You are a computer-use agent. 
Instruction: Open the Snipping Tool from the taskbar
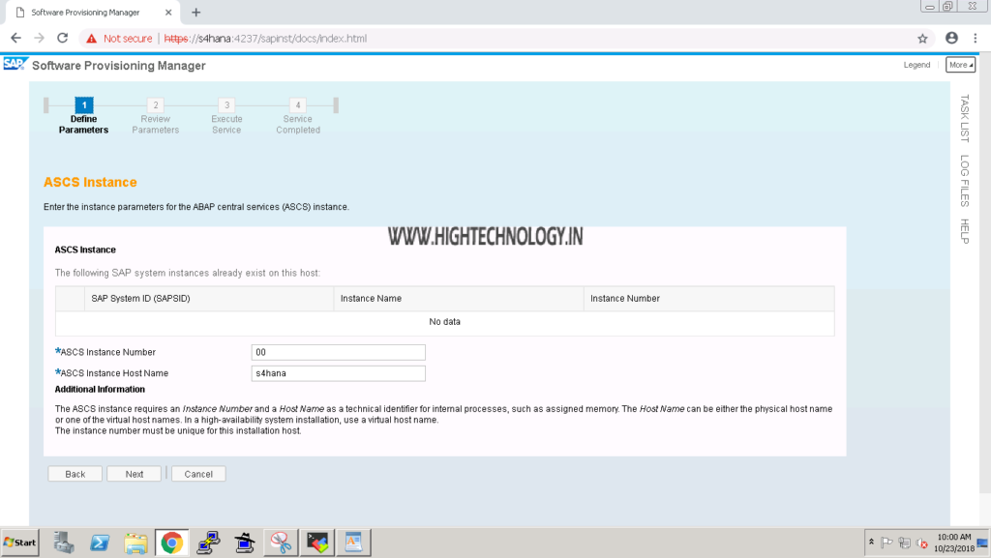click(x=281, y=543)
